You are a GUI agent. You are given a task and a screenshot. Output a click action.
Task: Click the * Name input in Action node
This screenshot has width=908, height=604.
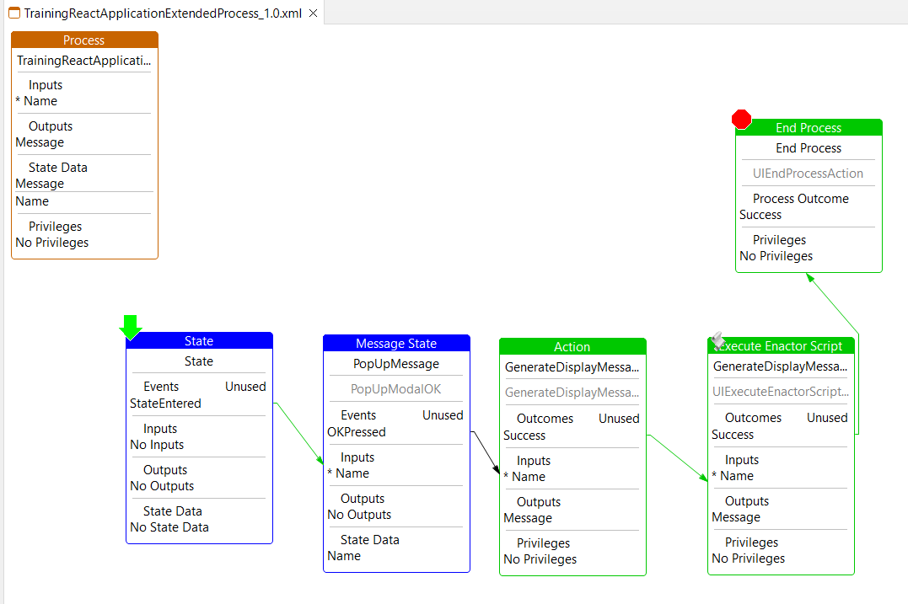pyautogui.click(x=524, y=477)
